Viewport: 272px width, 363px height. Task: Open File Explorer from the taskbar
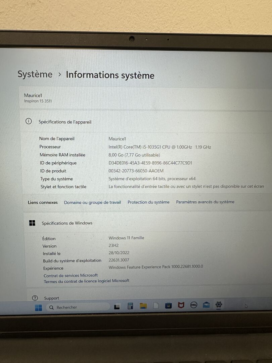coord(143,306)
